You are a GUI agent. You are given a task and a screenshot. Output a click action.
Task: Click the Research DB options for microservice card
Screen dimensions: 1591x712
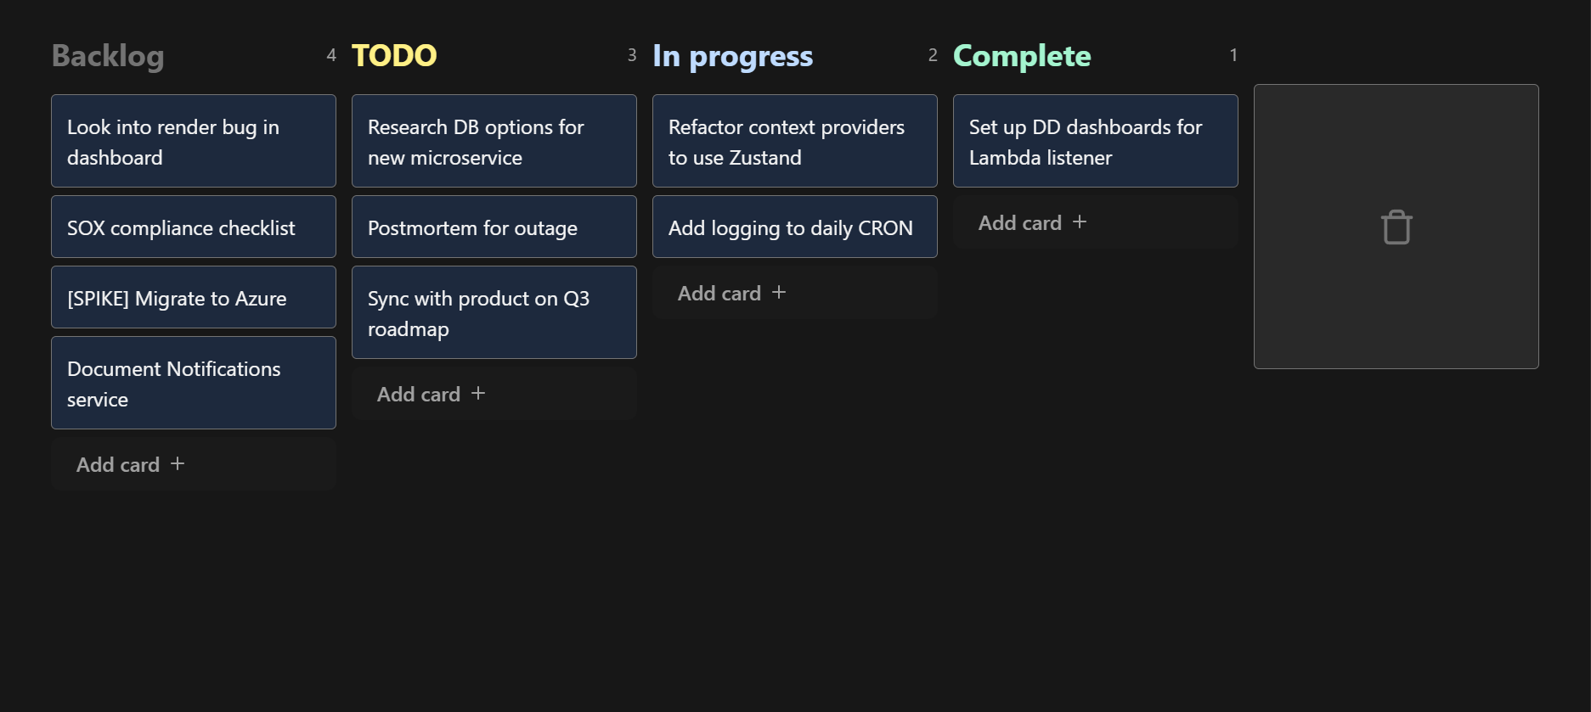click(494, 141)
